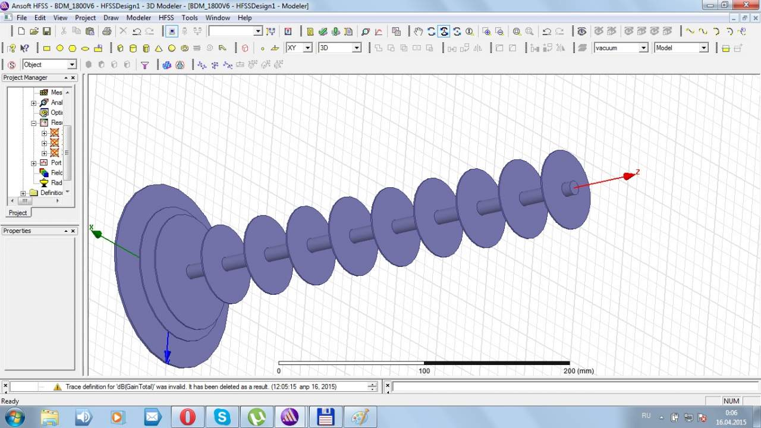The width and height of the screenshot is (761, 428).
Task: Open the XY drawing plane dropdown
Action: (307, 48)
